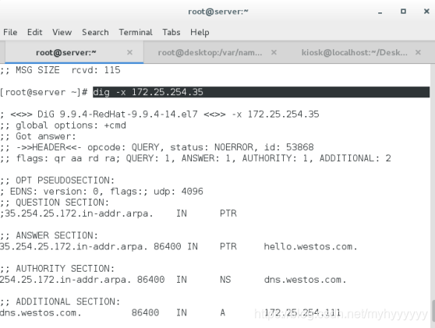Open the File menu
Screen dimensions: 435x328
[10, 32]
